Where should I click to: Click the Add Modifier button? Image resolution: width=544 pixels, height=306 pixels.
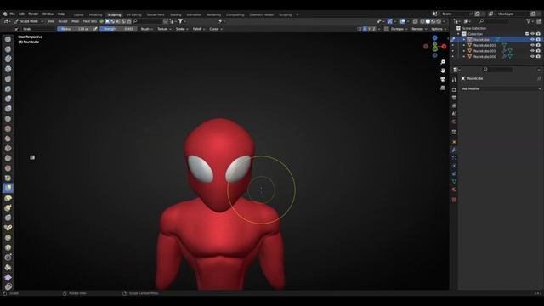[501, 88]
